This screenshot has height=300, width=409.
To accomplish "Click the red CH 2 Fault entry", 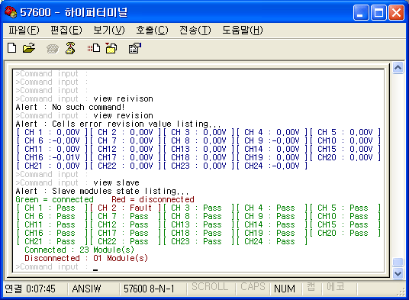I will [125, 208].
